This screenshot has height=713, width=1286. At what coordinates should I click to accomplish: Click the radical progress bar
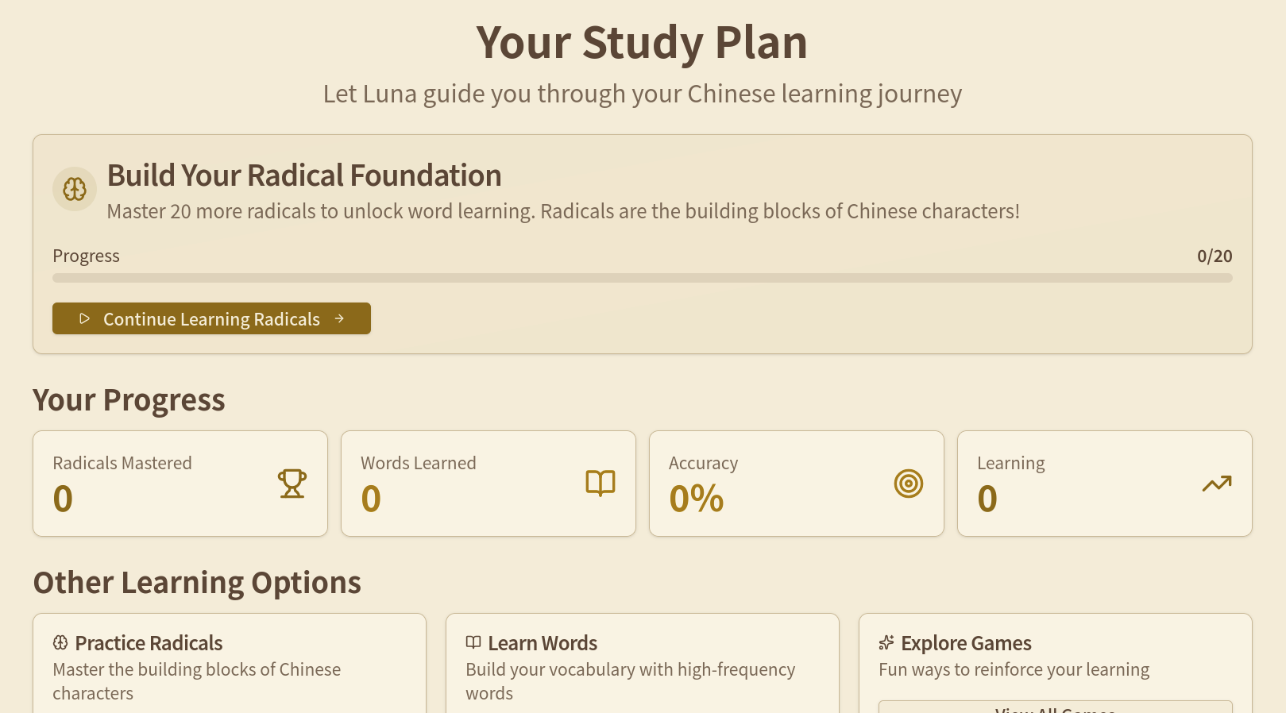tap(642, 278)
